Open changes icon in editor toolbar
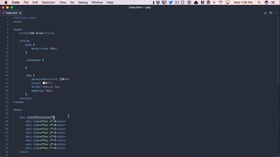This screenshot has height=157, width=280. (265, 13)
